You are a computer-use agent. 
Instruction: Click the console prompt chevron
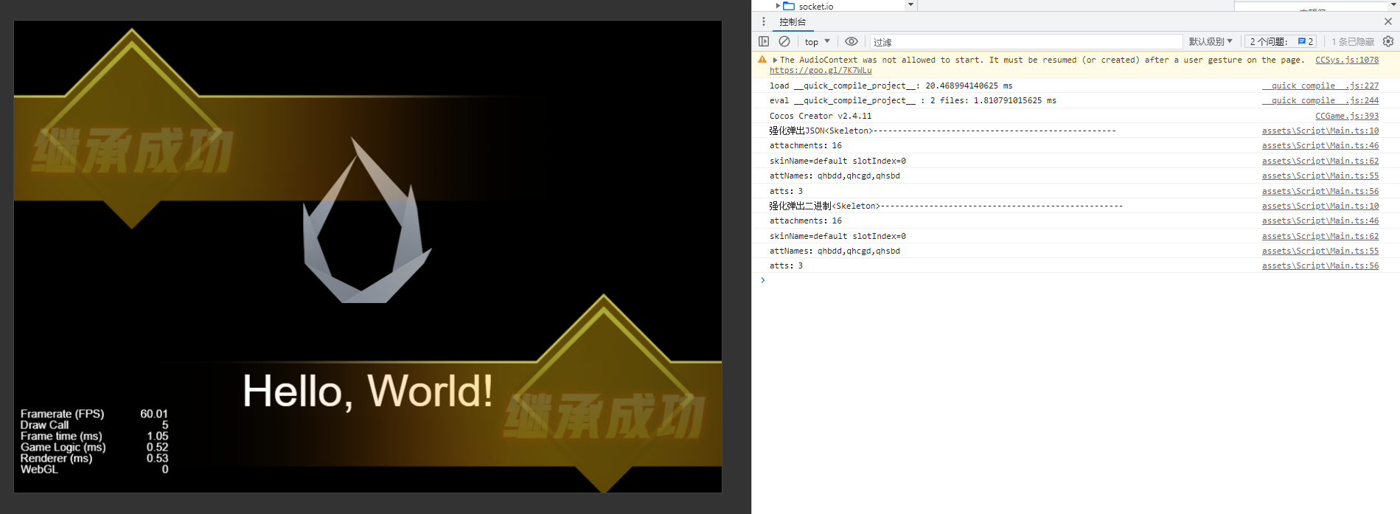click(763, 280)
